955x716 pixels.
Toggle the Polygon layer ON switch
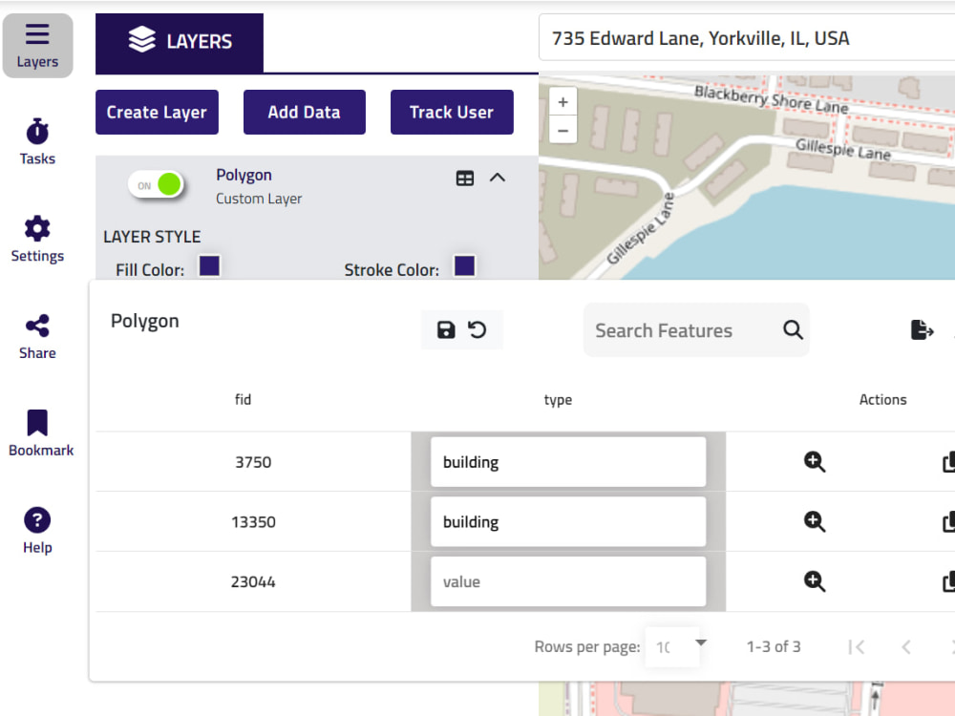tap(156, 184)
